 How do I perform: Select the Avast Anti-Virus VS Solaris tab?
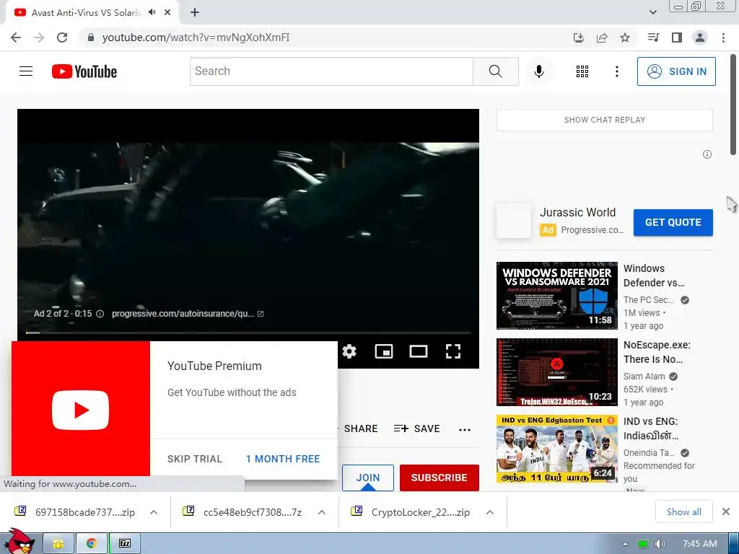86,13
